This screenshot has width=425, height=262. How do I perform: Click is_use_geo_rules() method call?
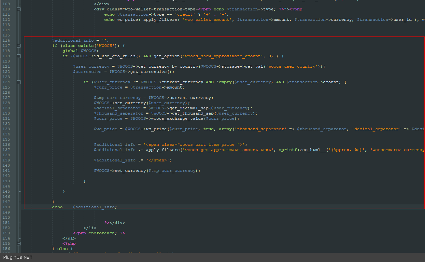click(x=117, y=56)
